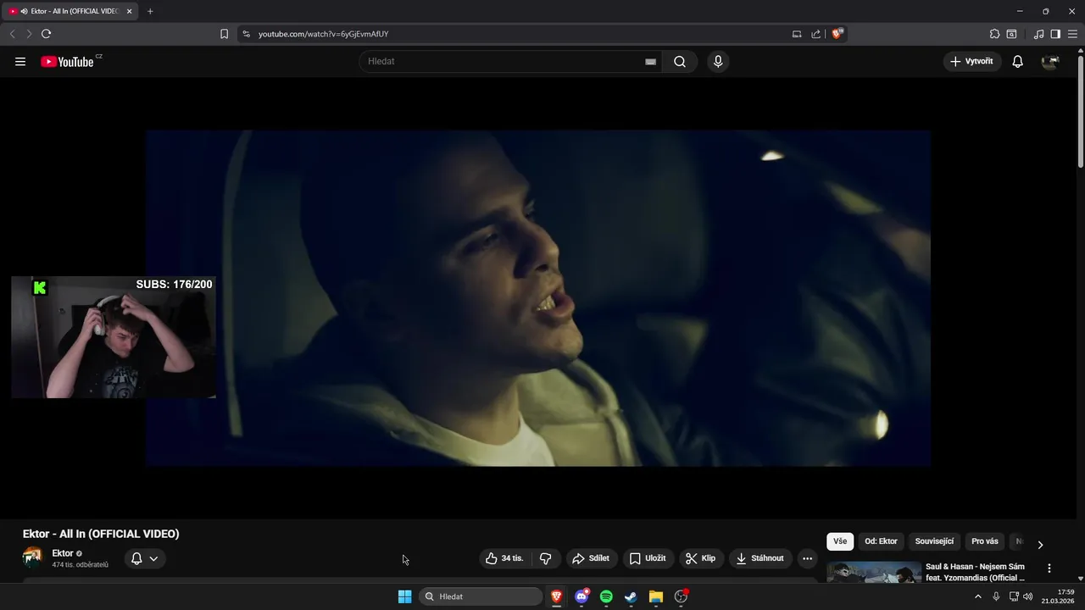Open Discord from the taskbar
The height and width of the screenshot is (610, 1085).
click(x=581, y=596)
